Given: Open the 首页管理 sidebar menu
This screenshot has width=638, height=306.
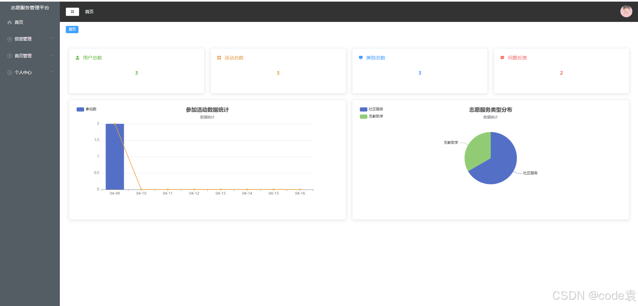Looking at the screenshot, I should coord(30,56).
